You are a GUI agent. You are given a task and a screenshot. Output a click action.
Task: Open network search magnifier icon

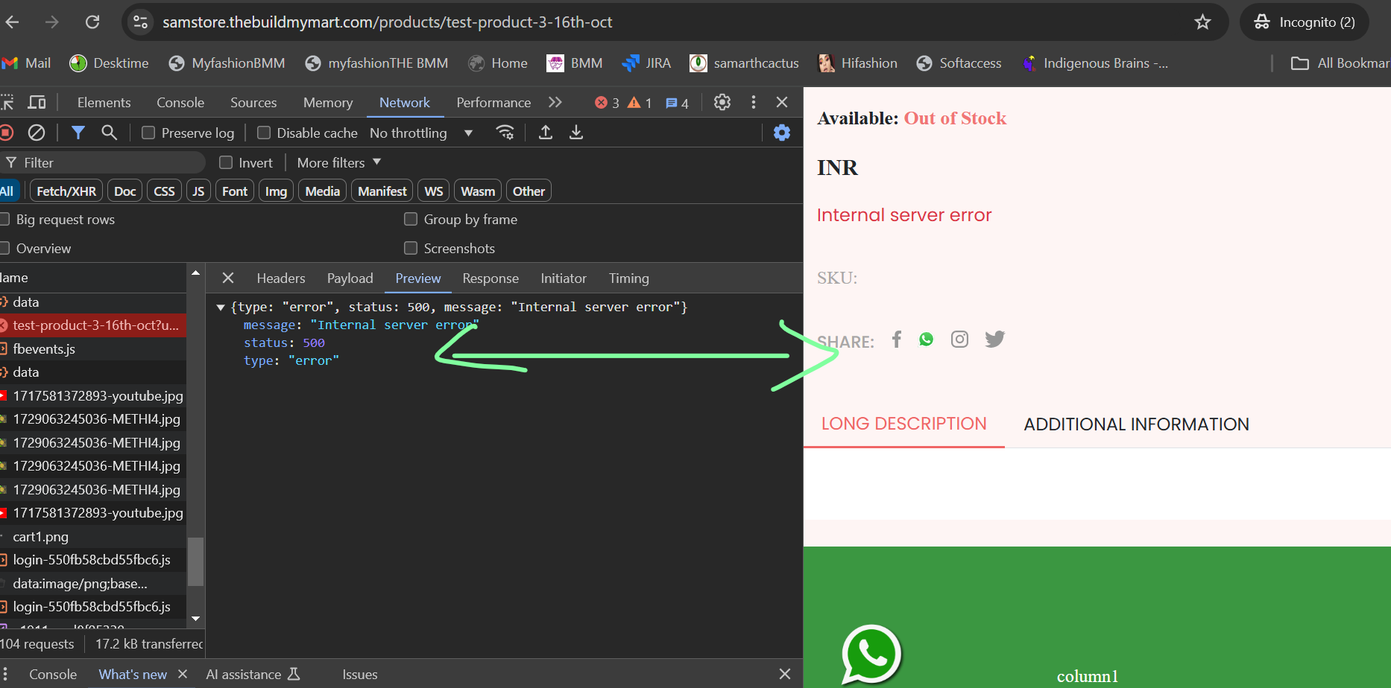pos(109,133)
